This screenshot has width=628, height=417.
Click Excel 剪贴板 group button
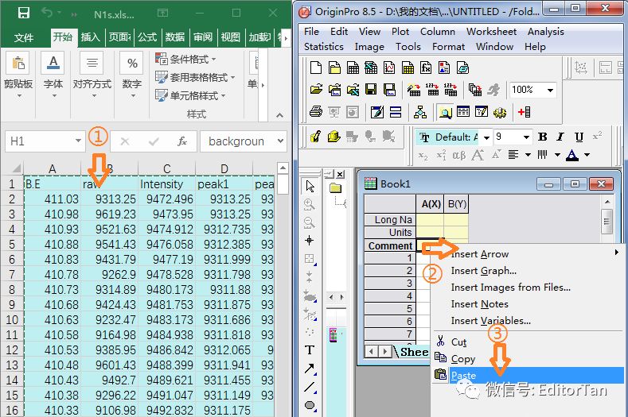(x=18, y=76)
